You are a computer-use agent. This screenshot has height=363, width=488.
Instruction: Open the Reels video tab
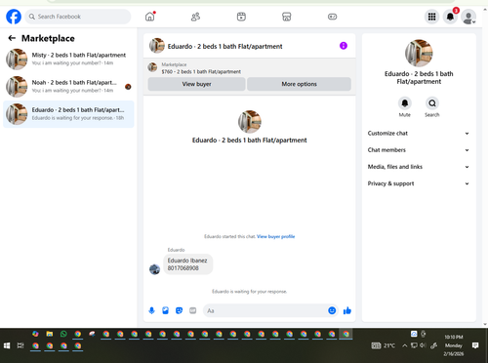coord(241,17)
